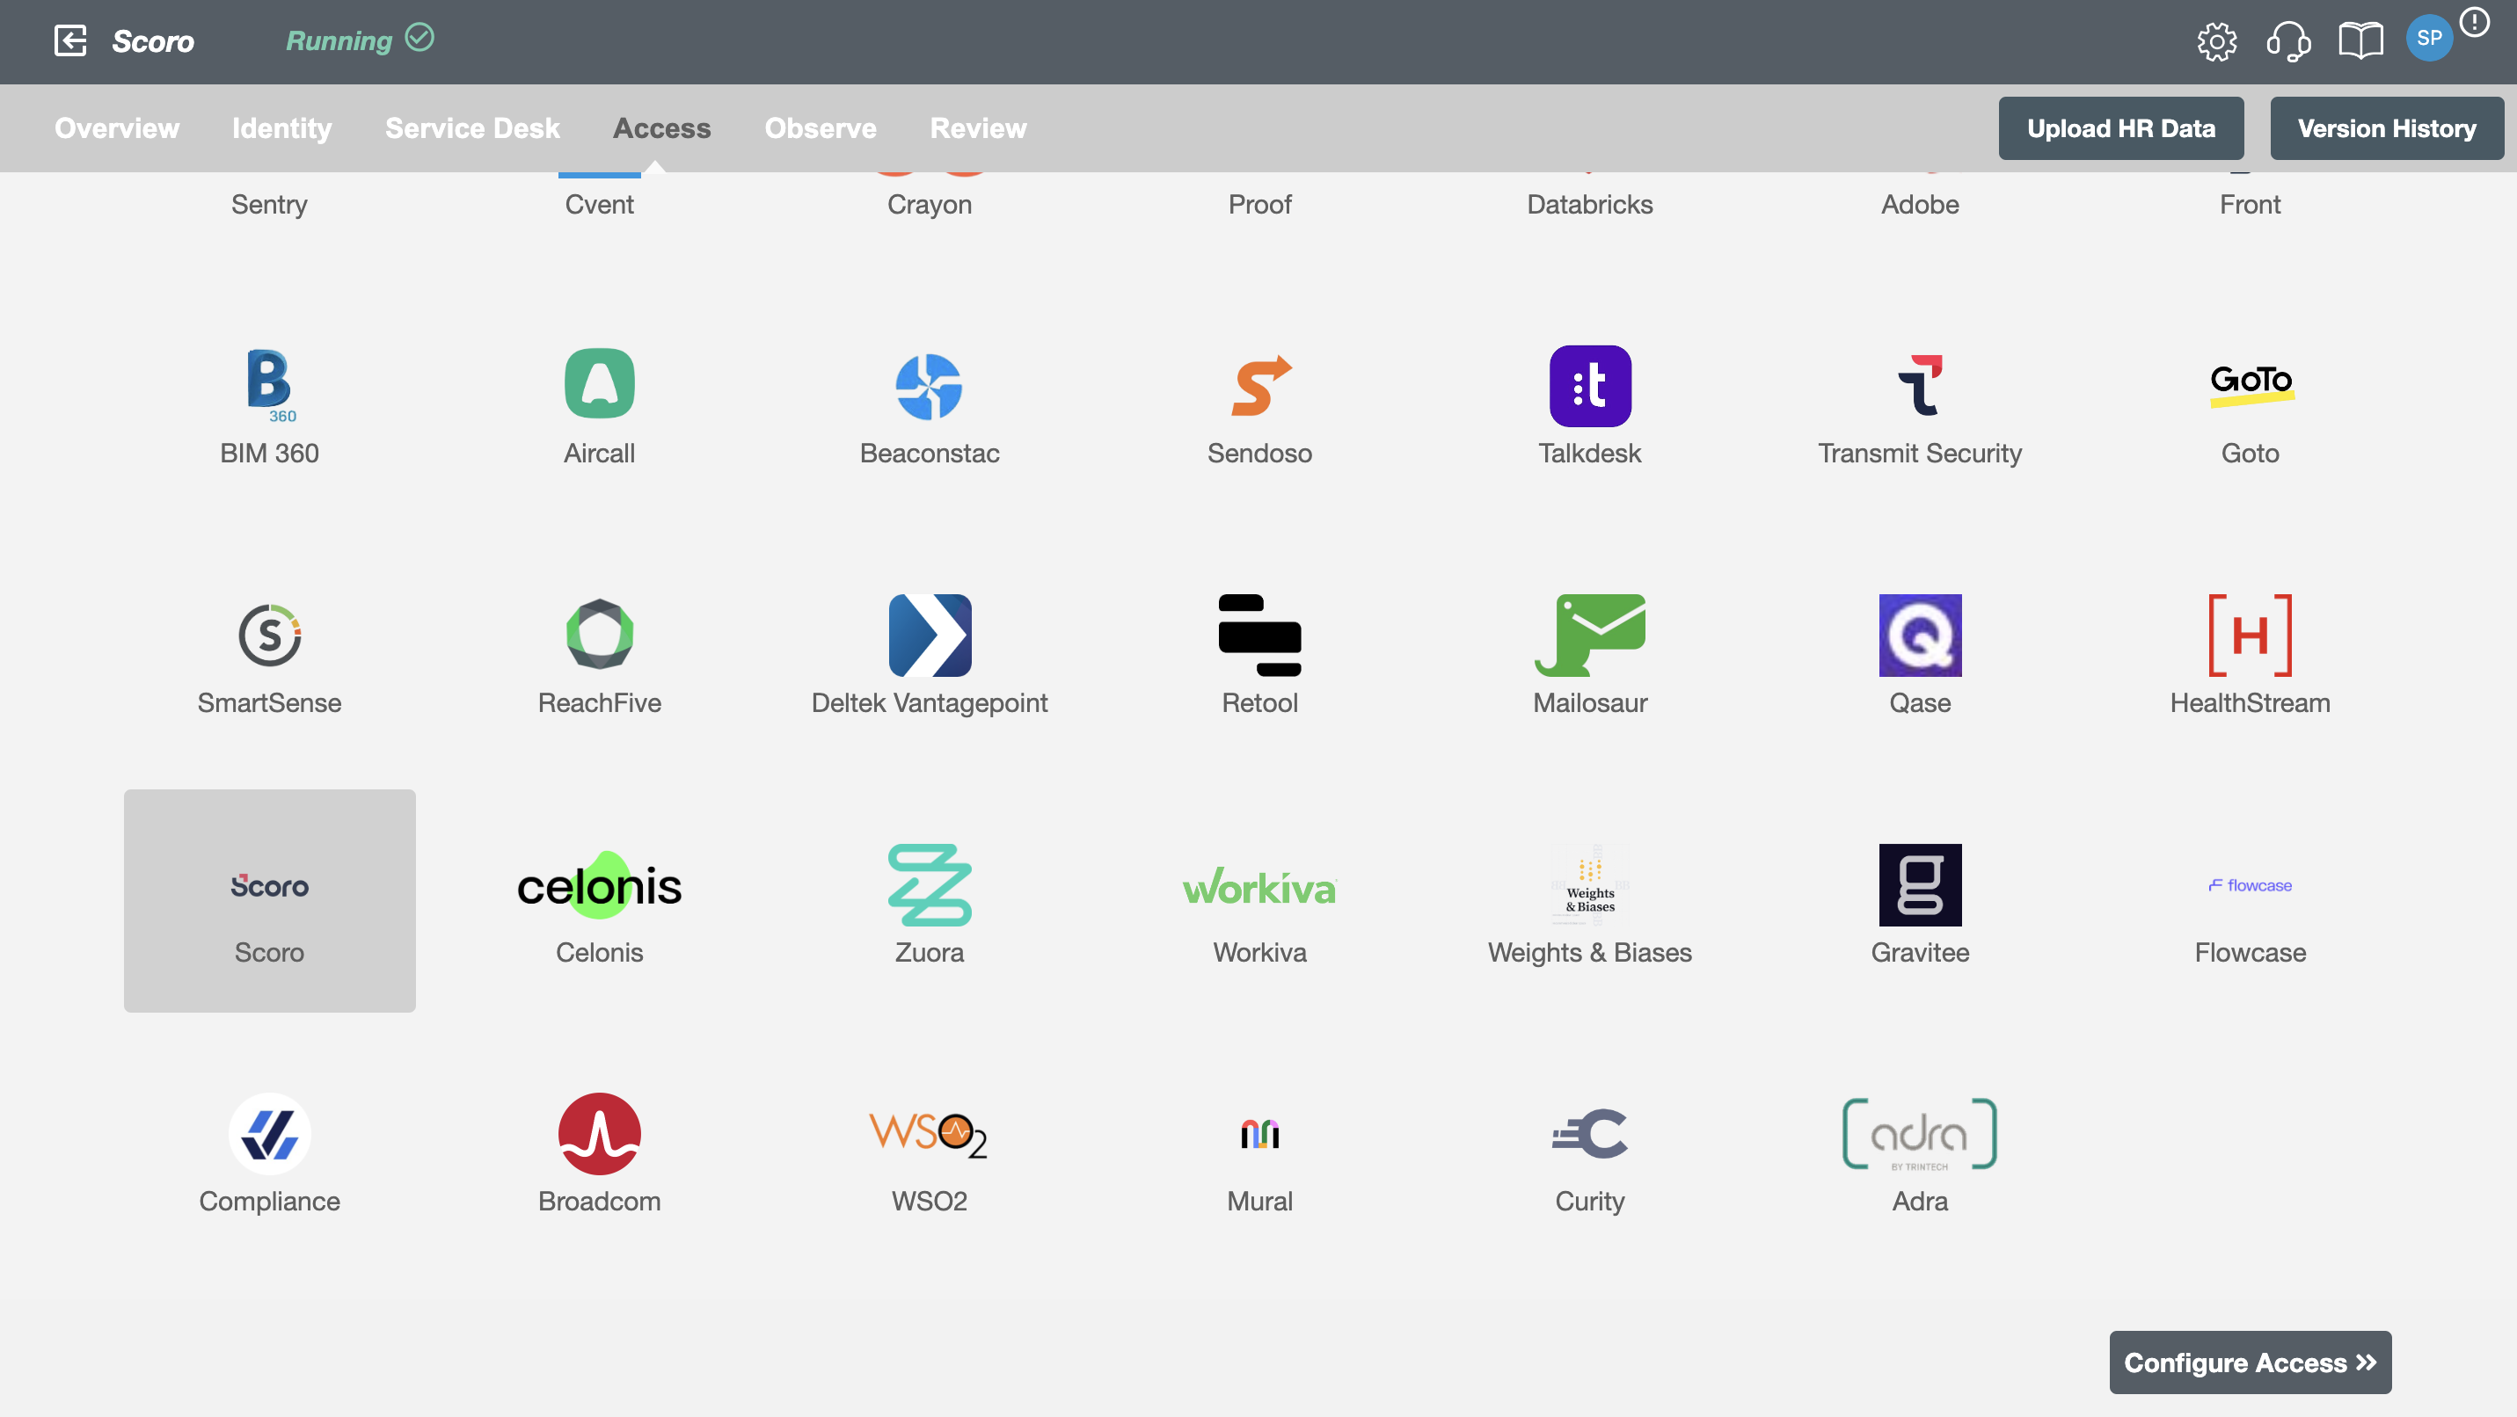The image size is (2517, 1417).
Task: Click Configure Access button
Action: point(2249,1363)
